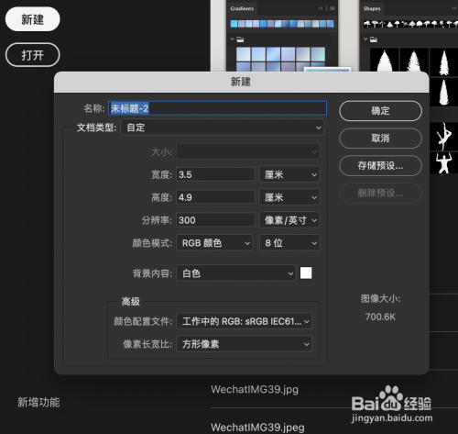This screenshot has height=434, width=458.
Task: Open the Gradients panel menu icon
Action: pos(333,8)
